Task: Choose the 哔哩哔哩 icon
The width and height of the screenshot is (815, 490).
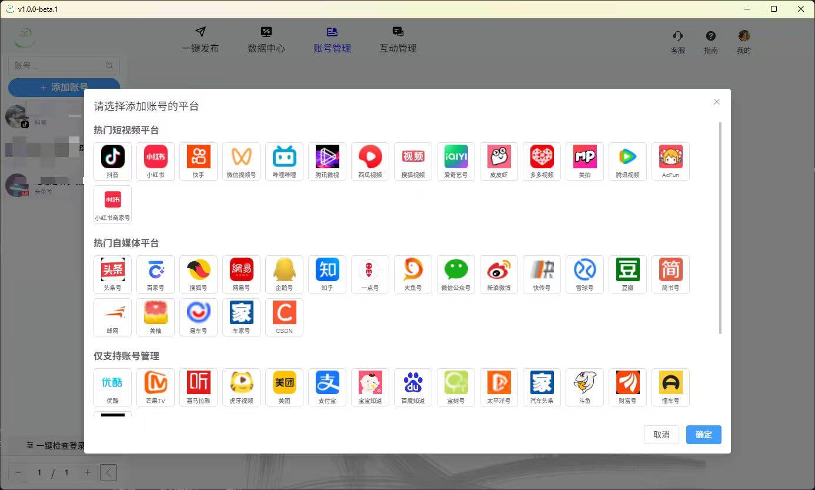Action: 284,161
